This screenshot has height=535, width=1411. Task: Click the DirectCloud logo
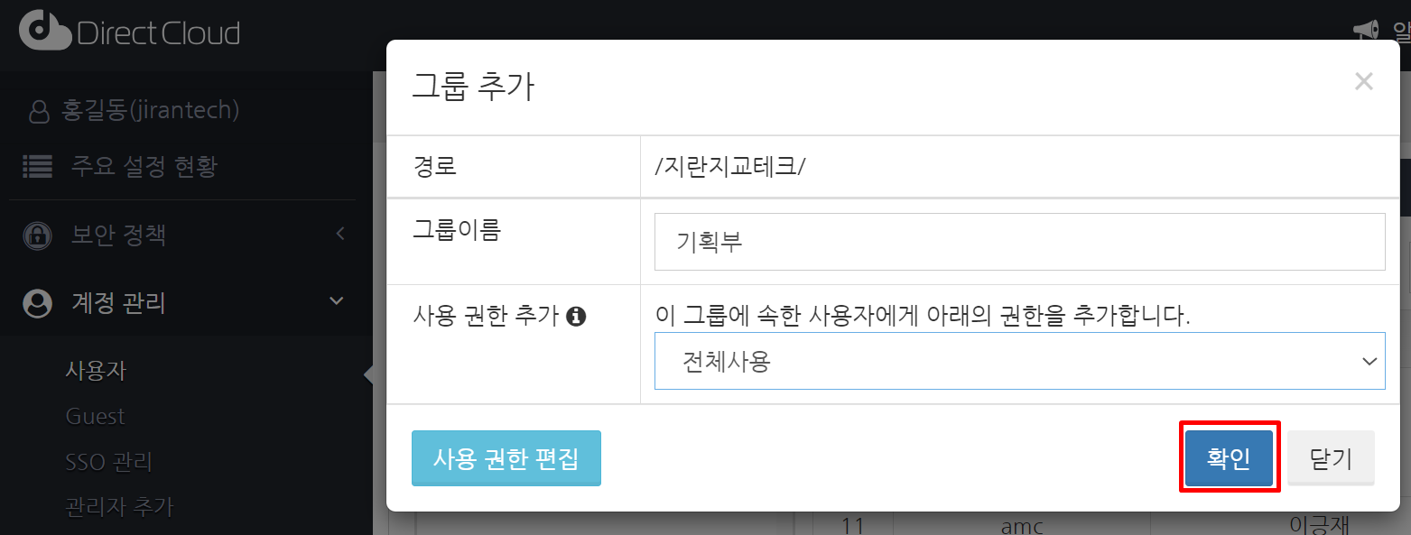129,33
